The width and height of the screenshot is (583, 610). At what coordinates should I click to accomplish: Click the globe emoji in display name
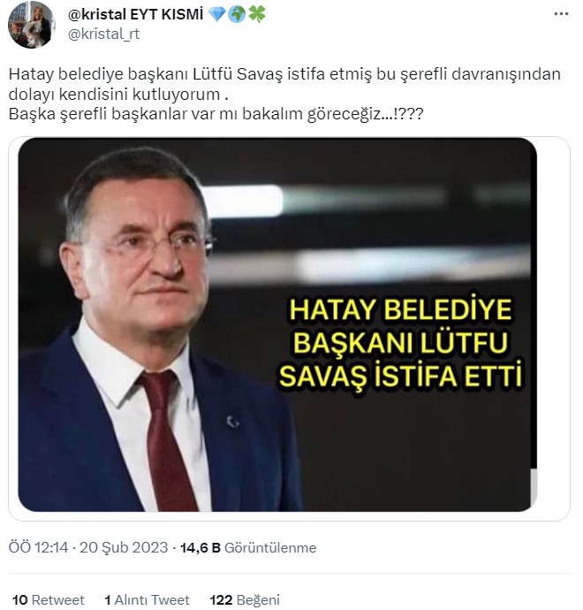(237, 14)
